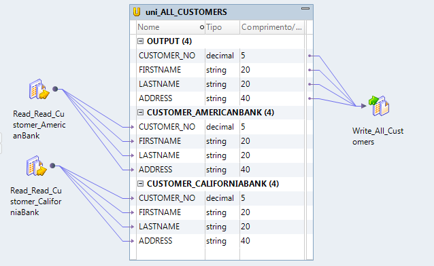Select CUSTOMER_NO port in OUTPUT group
This screenshot has width=434, height=266.
point(167,56)
